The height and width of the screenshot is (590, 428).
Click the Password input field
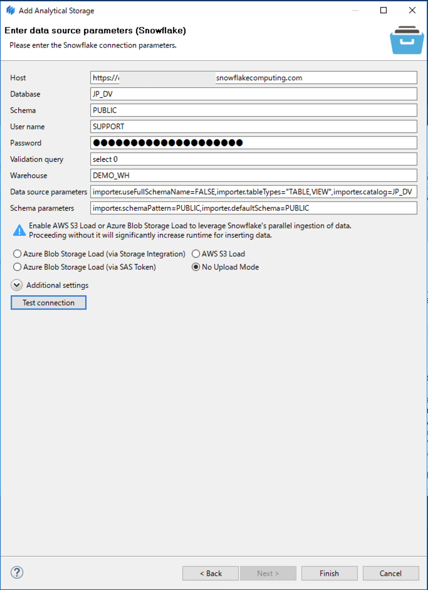click(254, 143)
